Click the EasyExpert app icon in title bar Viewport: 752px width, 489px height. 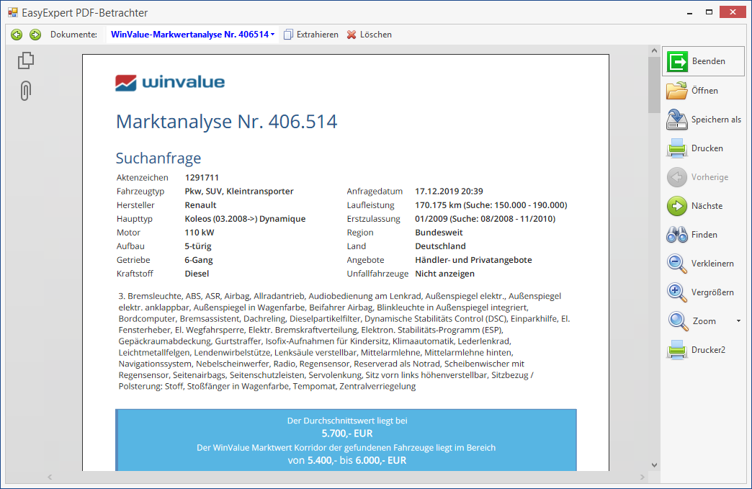(x=12, y=12)
